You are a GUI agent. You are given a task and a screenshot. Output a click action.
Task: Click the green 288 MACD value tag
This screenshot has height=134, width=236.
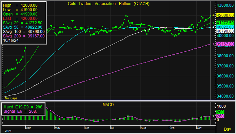point(220,112)
